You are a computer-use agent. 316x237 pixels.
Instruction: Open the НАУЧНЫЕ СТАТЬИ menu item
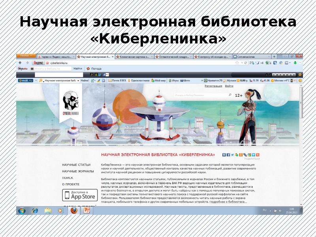[76, 165]
